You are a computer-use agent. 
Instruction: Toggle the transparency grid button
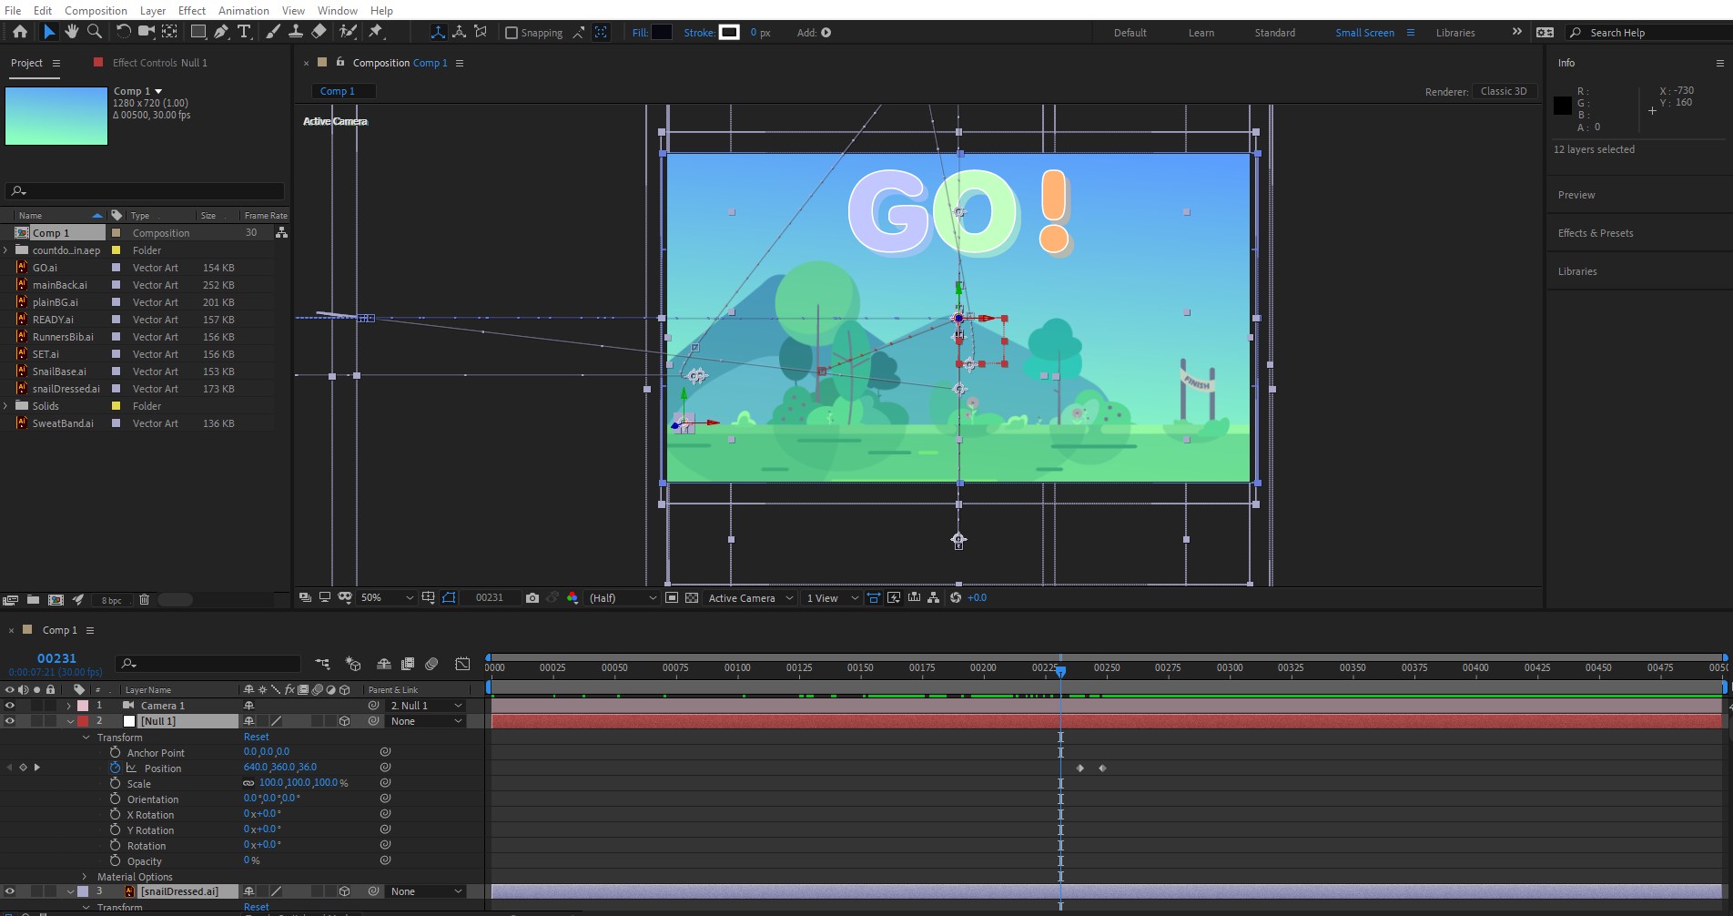point(692,598)
